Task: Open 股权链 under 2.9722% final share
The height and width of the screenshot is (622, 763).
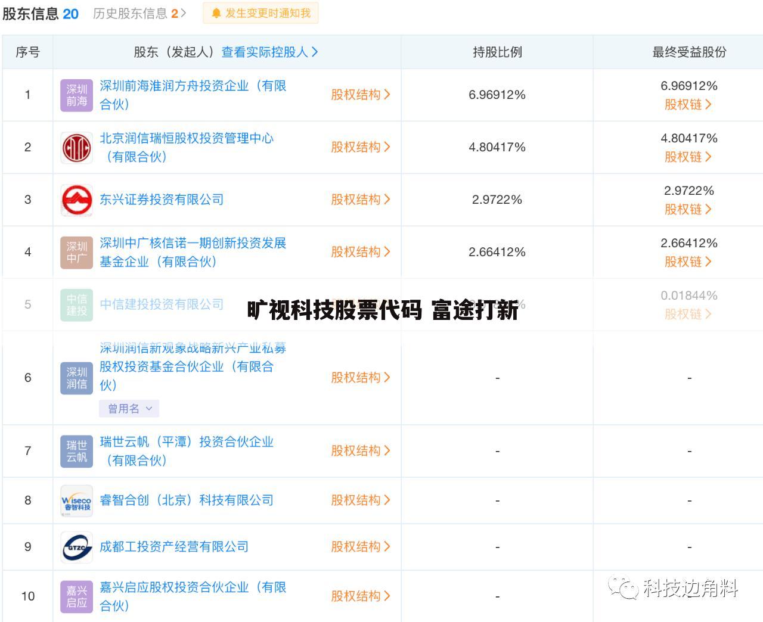Action: coord(688,210)
